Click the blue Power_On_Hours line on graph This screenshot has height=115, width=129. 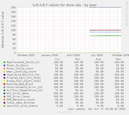click(105, 32)
